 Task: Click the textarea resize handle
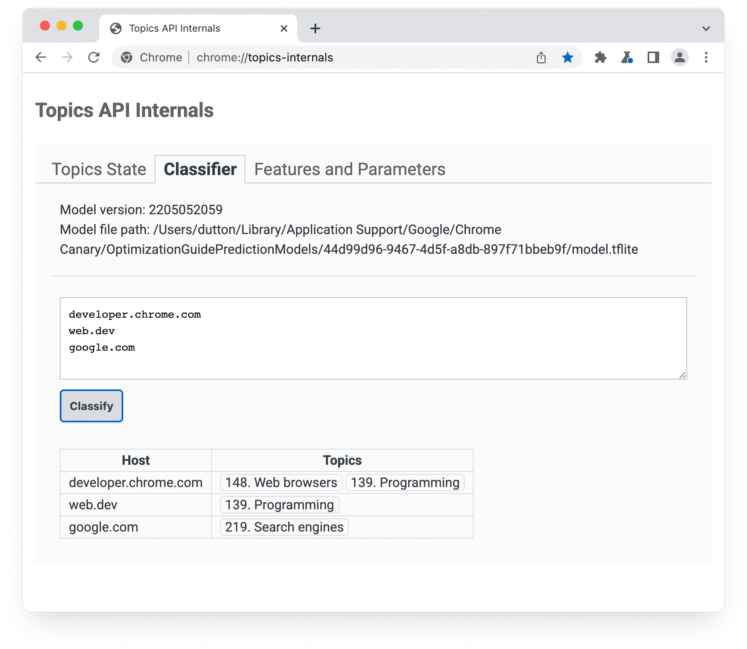pyautogui.click(x=682, y=375)
